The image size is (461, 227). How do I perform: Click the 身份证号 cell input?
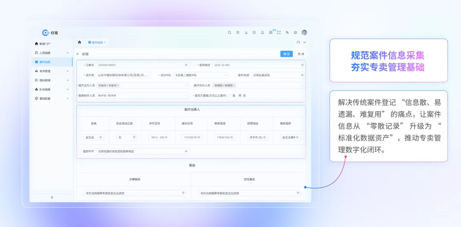click(192, 137)
